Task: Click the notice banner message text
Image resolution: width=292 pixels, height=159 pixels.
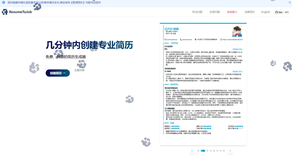Action: coord(54,2)
